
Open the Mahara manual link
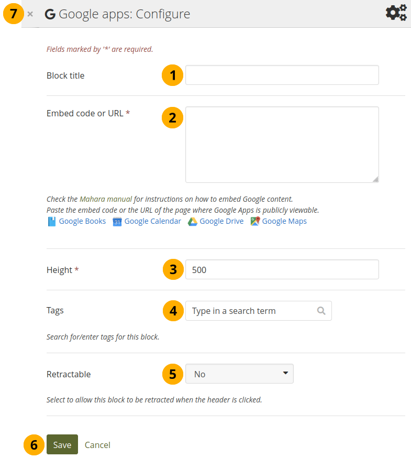(x=106, y=199)
